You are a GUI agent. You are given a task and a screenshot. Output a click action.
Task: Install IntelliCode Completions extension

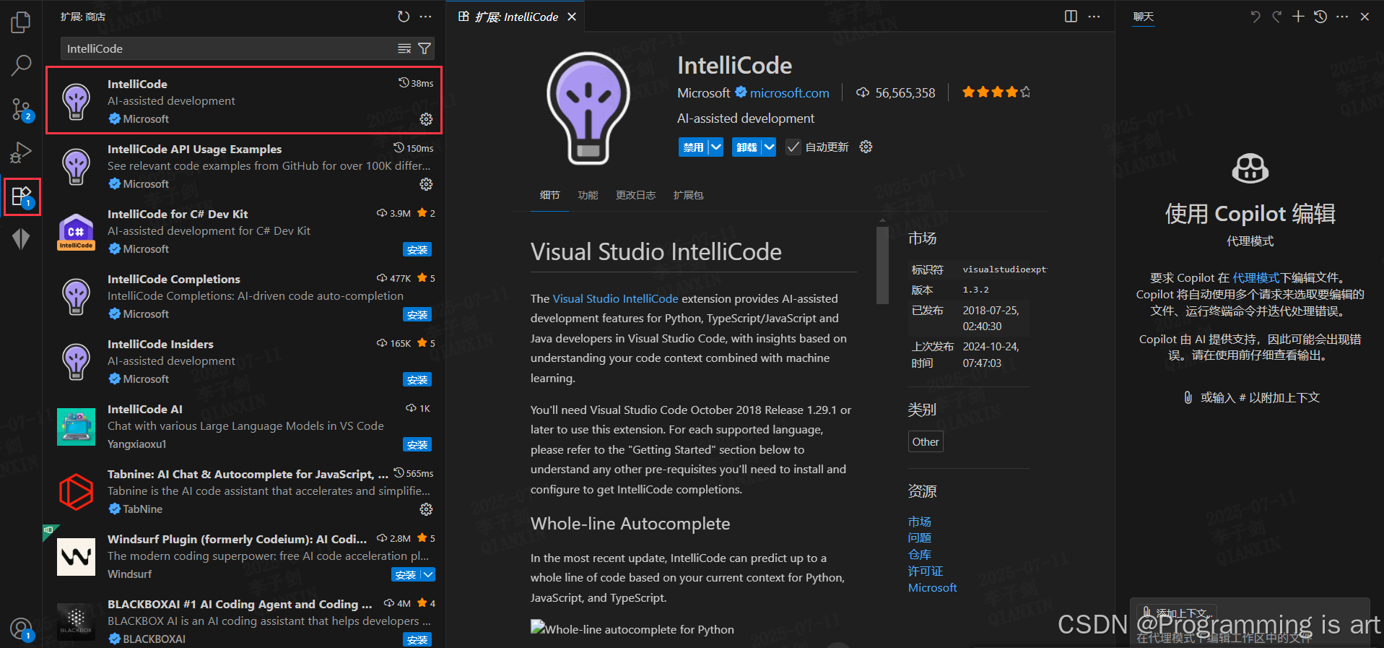tap(417, 315)
